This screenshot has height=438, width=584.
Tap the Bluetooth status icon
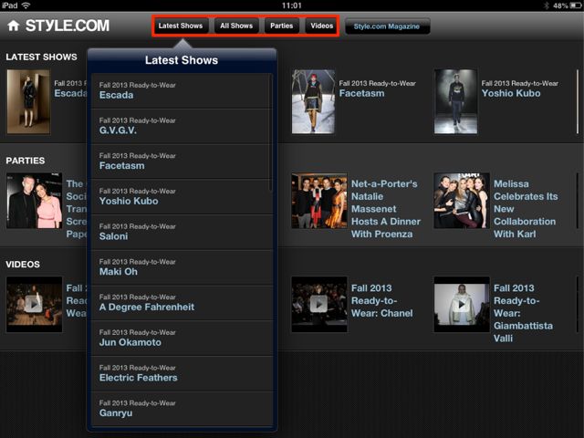tap(547, 5)
